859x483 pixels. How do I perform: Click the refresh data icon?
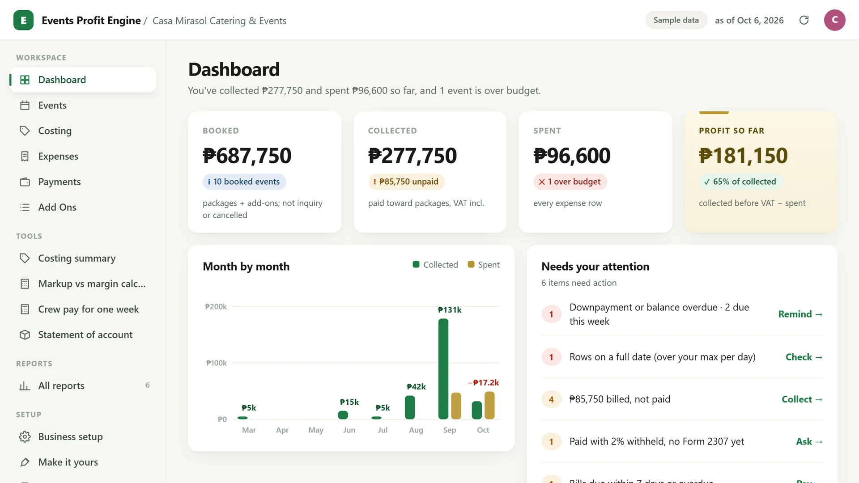[x=804, y=20]
